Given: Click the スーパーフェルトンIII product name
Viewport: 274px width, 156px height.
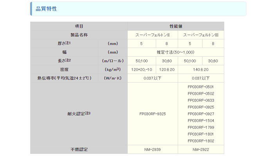Looking at the screenshot, I should (201, 35).
